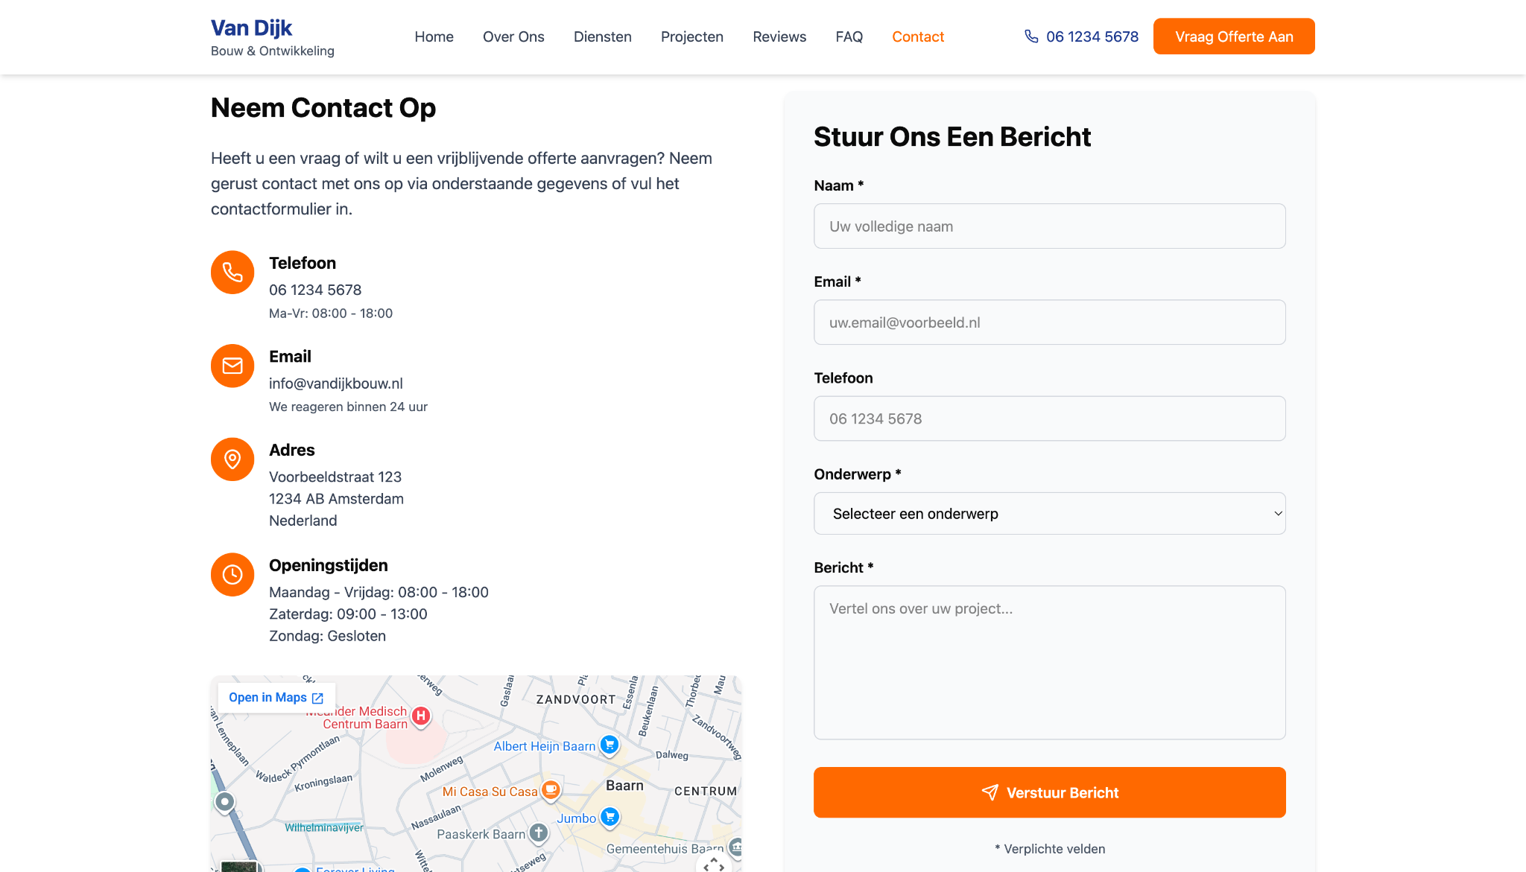Navigate to the FAQ page
The image size is (1526, 872).
tap(849, 36)
